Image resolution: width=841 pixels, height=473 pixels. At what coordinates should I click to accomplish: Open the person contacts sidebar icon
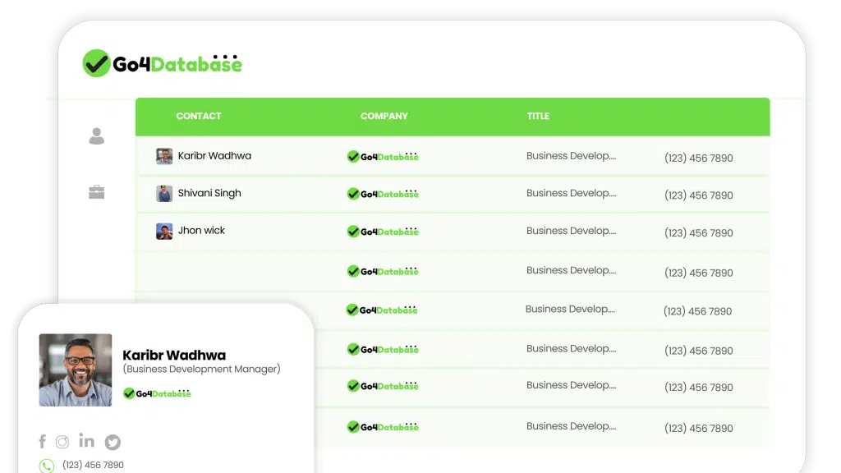[x=97, y=135]
